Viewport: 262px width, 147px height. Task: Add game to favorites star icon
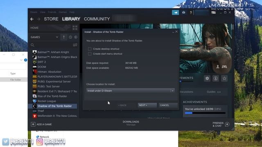click(x=224, y=78)
